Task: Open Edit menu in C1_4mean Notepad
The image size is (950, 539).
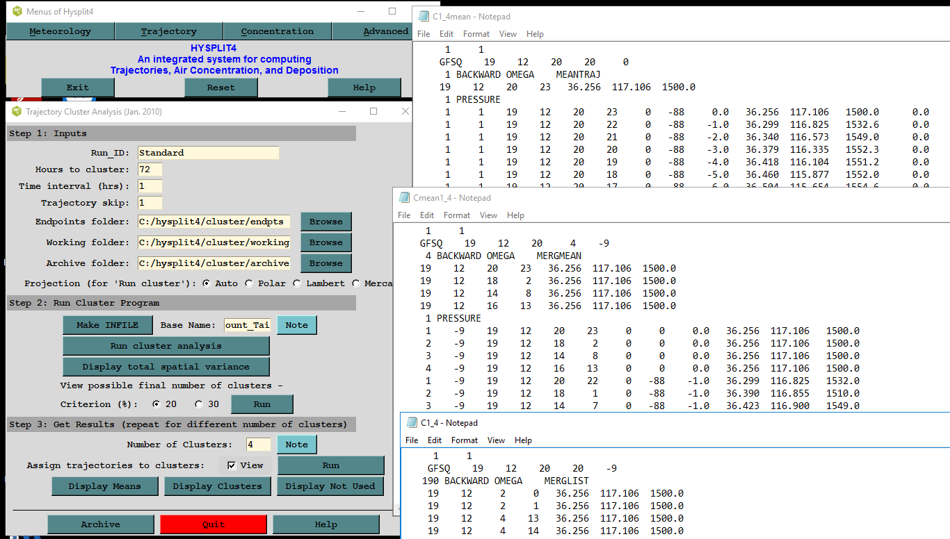Action: point(446,34)
